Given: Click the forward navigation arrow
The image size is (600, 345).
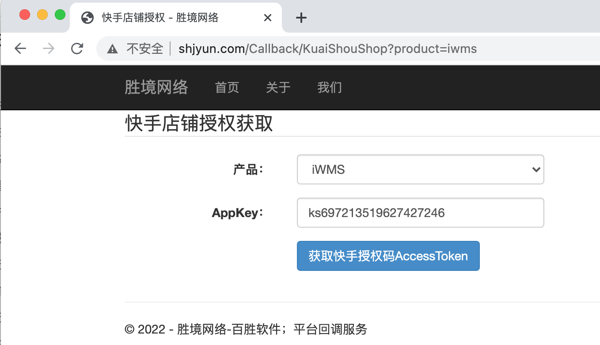Looking at the screenshot, I should [x=49, y=49].
